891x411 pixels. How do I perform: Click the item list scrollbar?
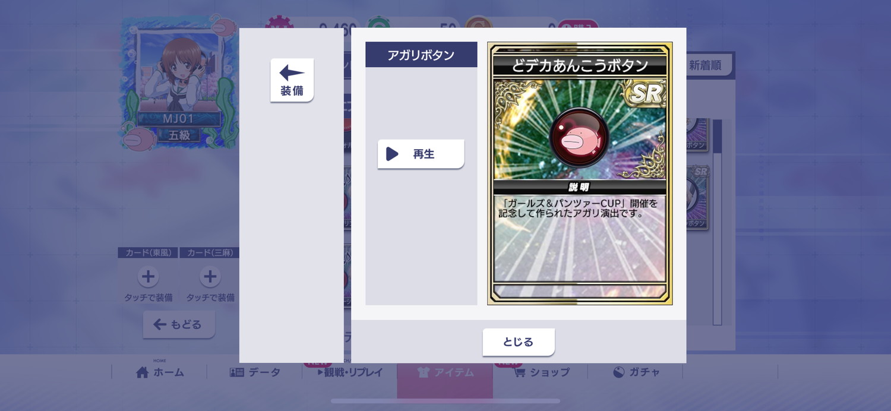click(x=717, y=222)
